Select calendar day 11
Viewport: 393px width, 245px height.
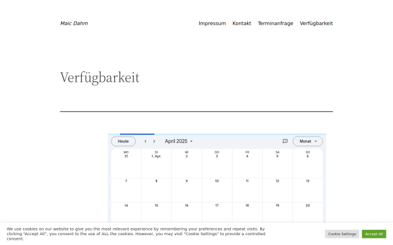[247, 181]
